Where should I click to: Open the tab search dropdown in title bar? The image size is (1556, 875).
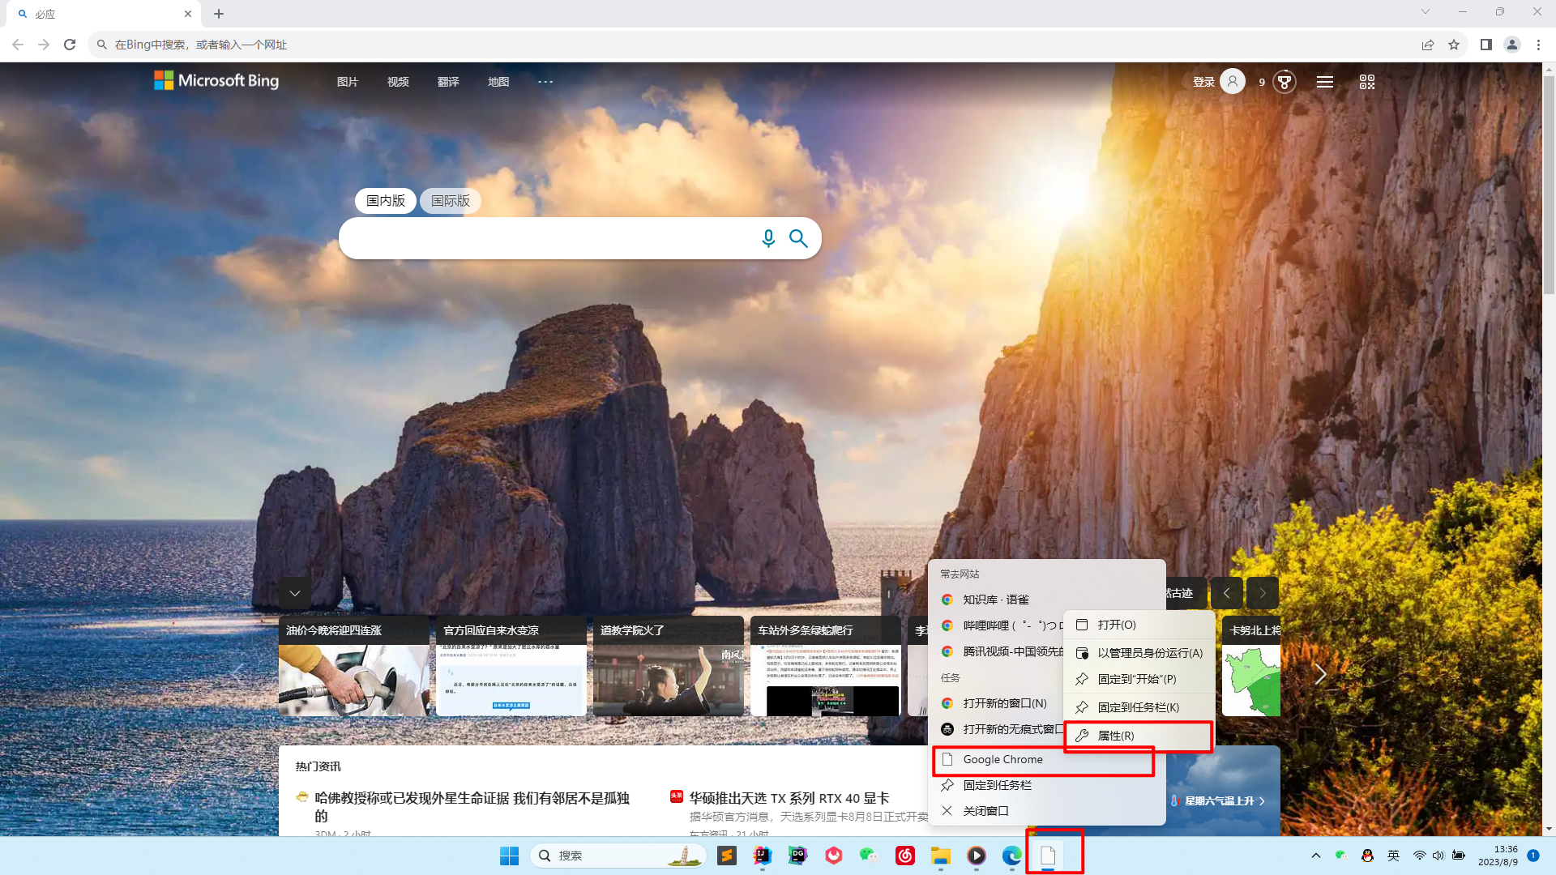tap(1426, 12)
